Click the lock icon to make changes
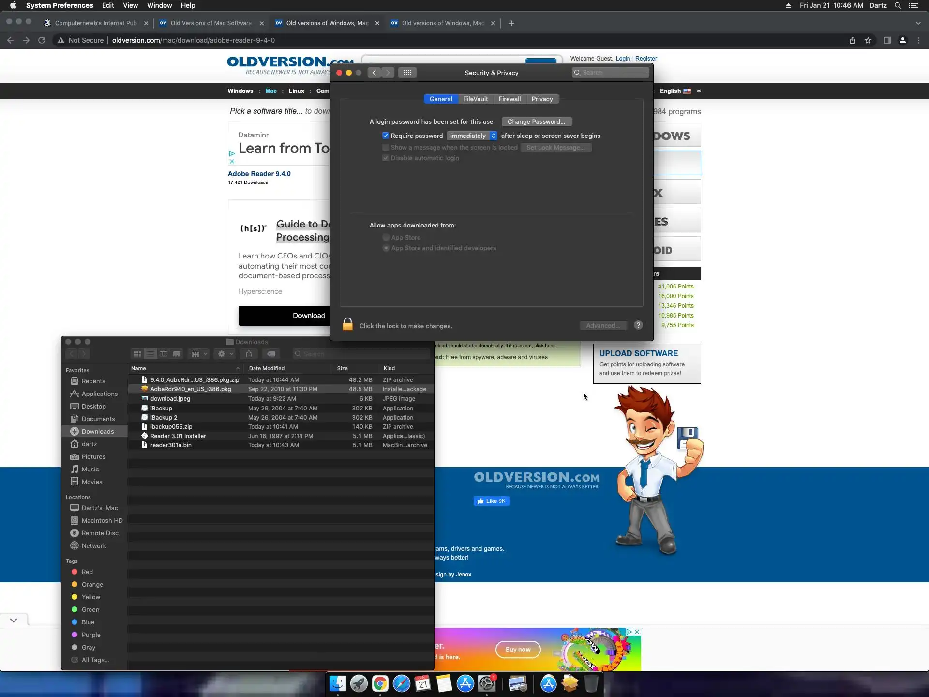The height and width of the screenshot is (697, 929). point(347,324)
